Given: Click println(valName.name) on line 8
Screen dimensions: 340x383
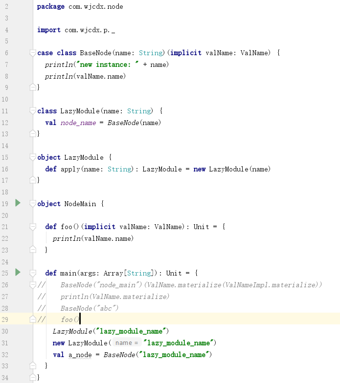Looking at the screenshot, I should point(85,76).
